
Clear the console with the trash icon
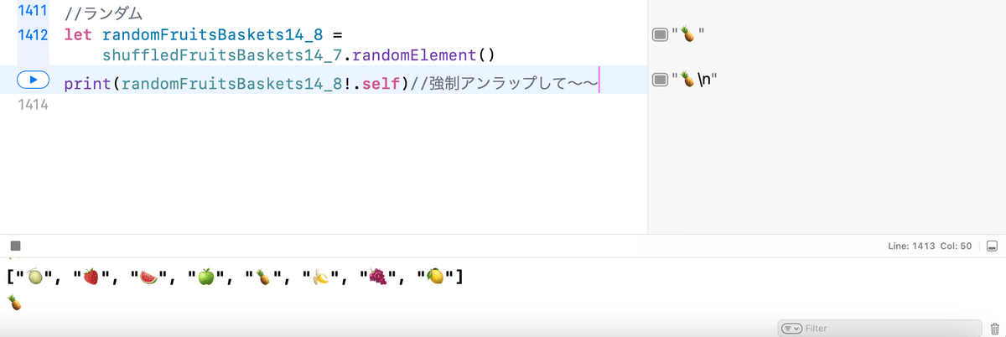994,329
